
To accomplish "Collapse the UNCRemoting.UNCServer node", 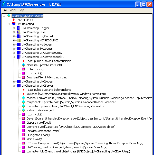I will coord(14,86).
